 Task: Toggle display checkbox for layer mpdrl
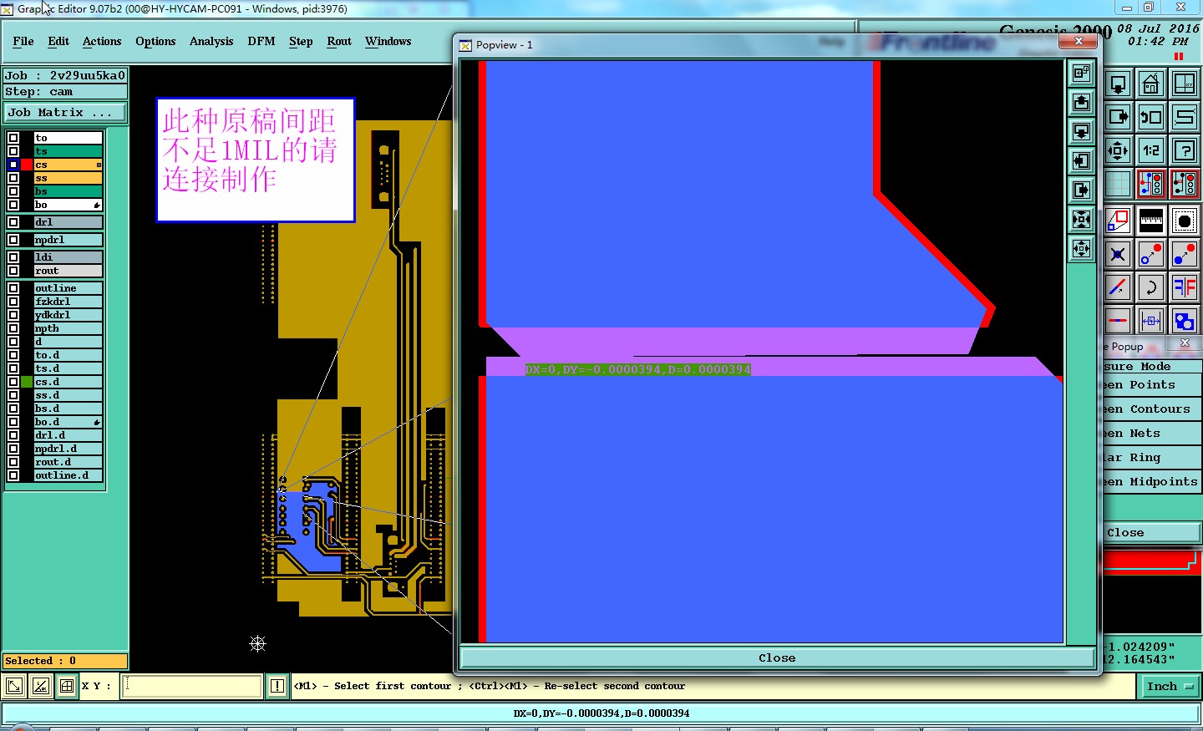coord(13,240)
